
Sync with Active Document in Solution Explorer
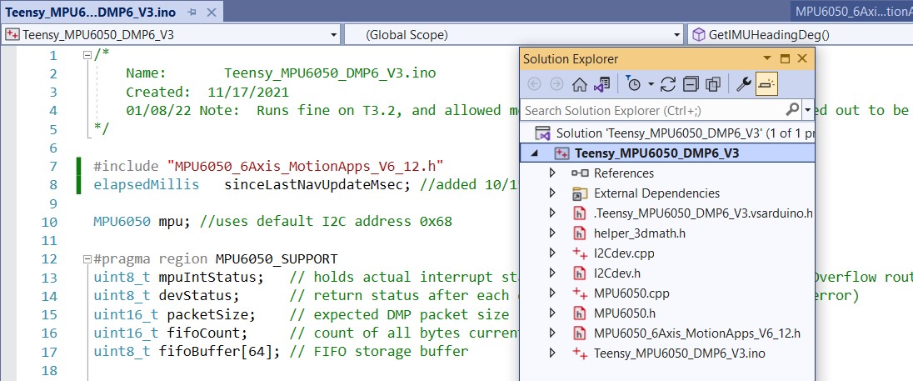tap(668, 84)
